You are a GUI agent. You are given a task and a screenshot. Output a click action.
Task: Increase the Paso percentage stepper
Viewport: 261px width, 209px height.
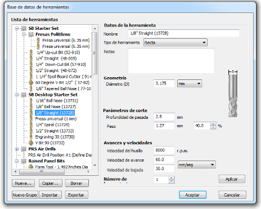coord(213,124)
